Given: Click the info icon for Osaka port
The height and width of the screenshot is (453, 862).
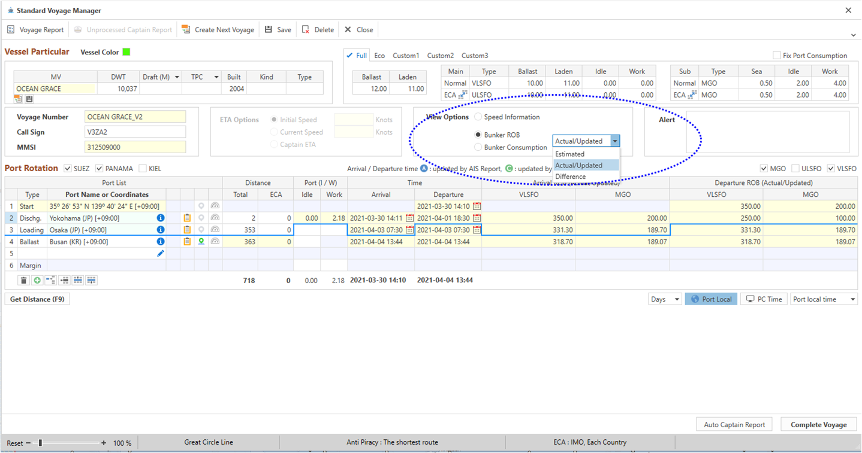Looking at the screenshot, I should (x=161, y=230).
